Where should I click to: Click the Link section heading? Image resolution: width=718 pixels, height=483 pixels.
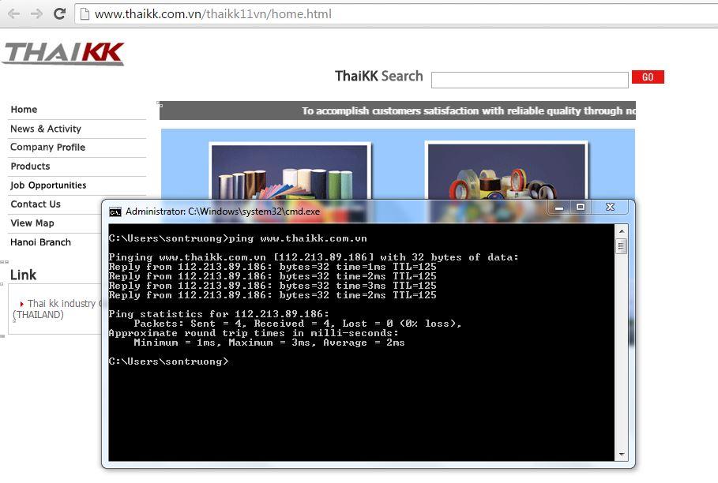[23, 275]
